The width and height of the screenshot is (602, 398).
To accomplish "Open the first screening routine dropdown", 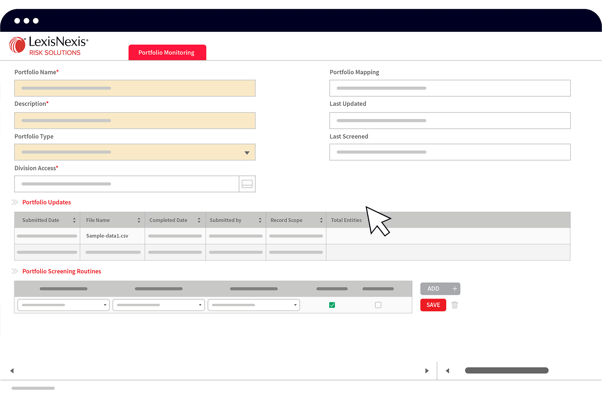I will click(x=64, y=305).
